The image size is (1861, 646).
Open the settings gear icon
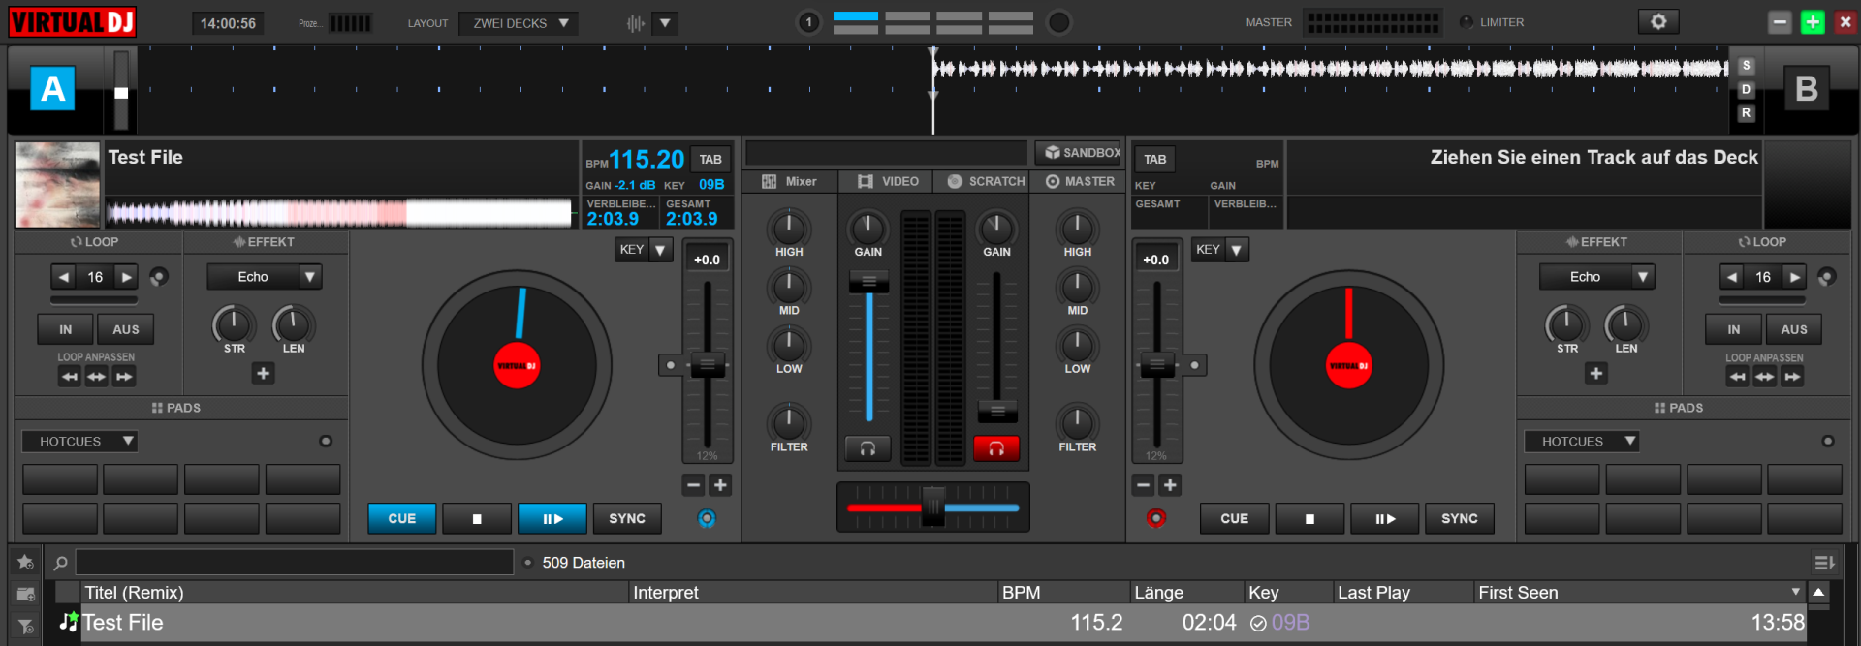[x=1658, y=21]
